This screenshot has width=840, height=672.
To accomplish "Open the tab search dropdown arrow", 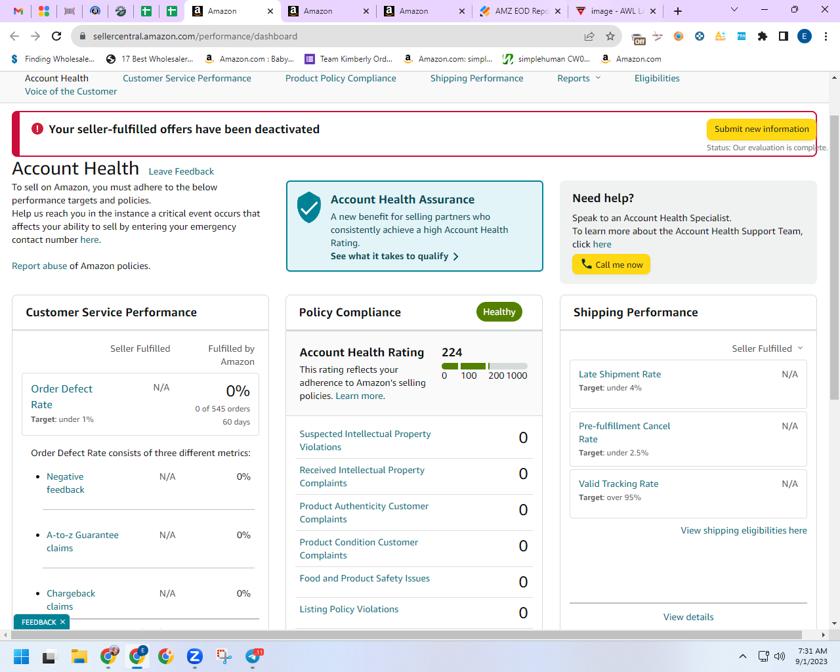I will coord(734,10).
